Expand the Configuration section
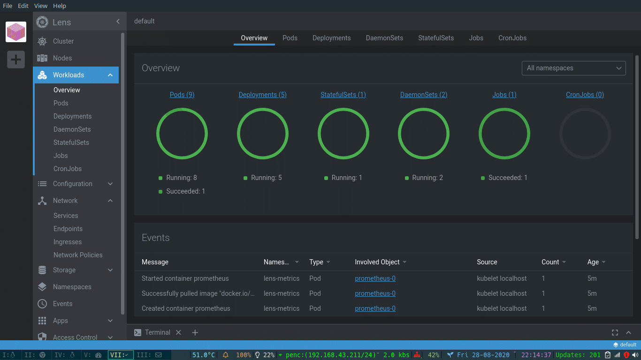The image size is (641, 360). click(110, 184)
